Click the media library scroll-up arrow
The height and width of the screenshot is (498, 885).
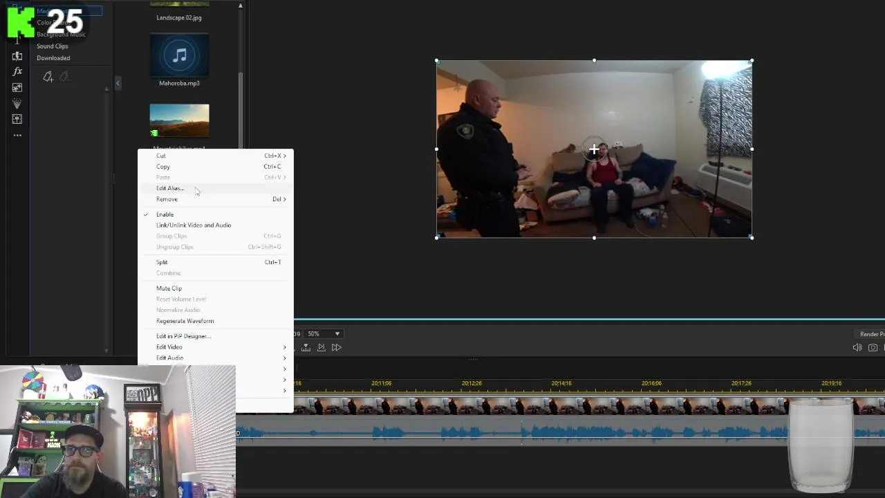click(241, 6)
